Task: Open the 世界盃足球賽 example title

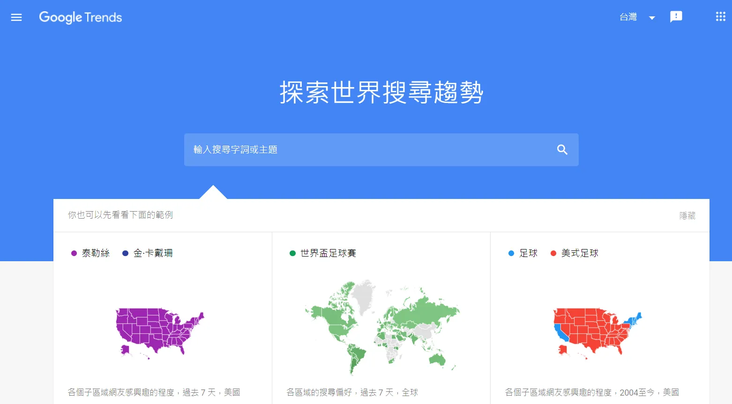Action: (x=328, y=253)
